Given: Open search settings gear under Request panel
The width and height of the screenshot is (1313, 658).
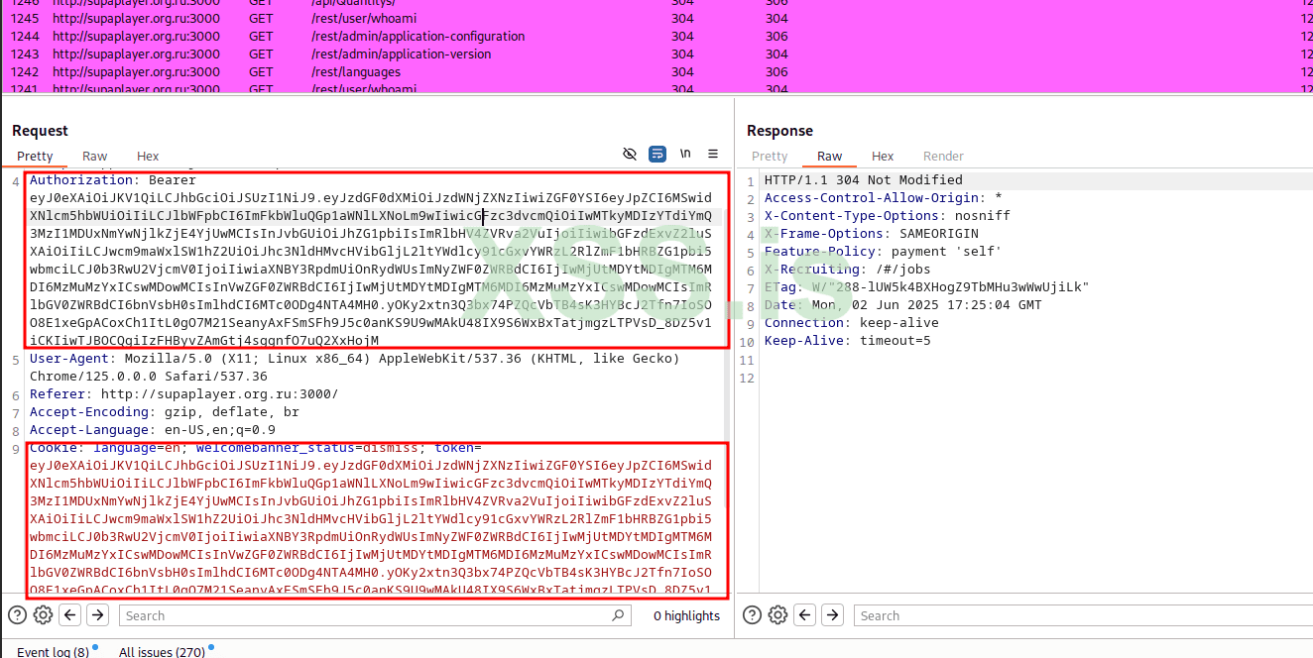Looking at the screenshot, I should tap(43, 615).
